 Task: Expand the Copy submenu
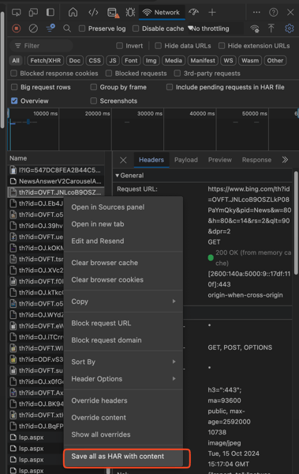click(123, 301)
